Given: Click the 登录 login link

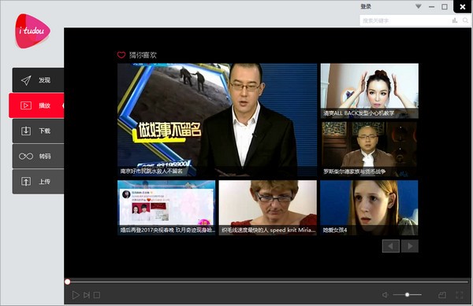Looking at the screenshot, I should coord(366,6).
